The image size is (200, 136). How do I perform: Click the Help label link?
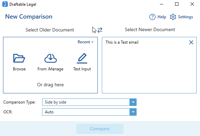[162, 17]
